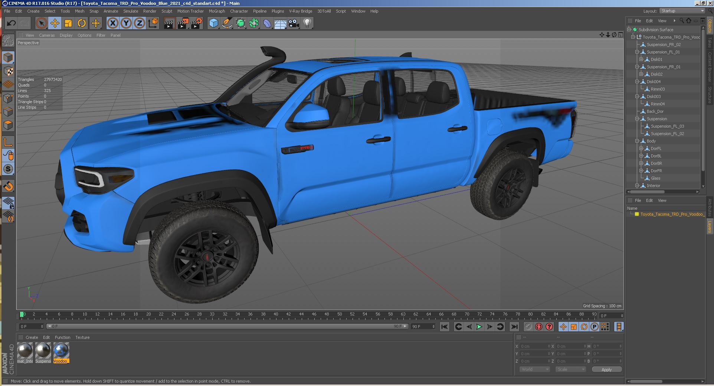This screenshot has height=386, width=714.
Task: Play the animation forward
Action: coord(479,327)
